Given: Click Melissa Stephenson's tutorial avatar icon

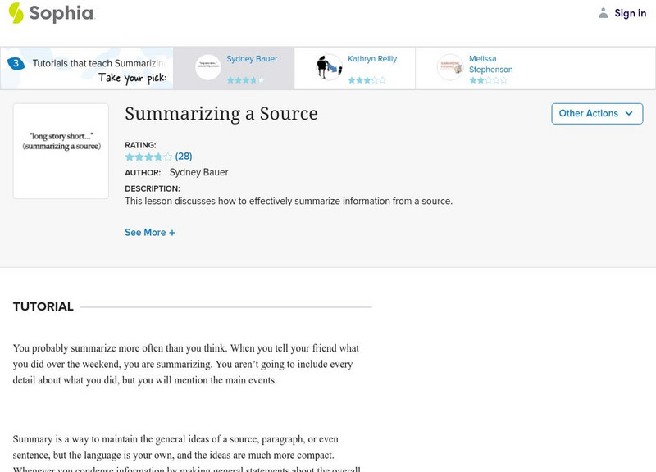Looking at the screenshot, I should pyautogui.click(x=450, y=67).
